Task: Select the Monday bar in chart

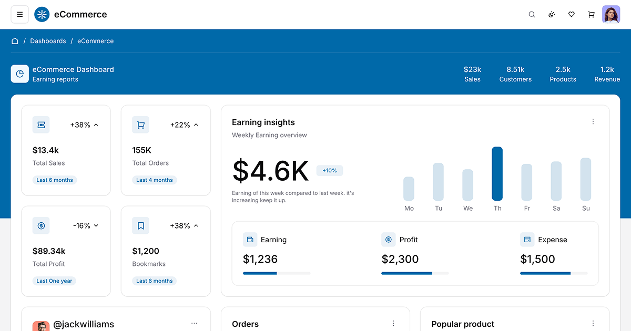Action: (x=409, y=189)
